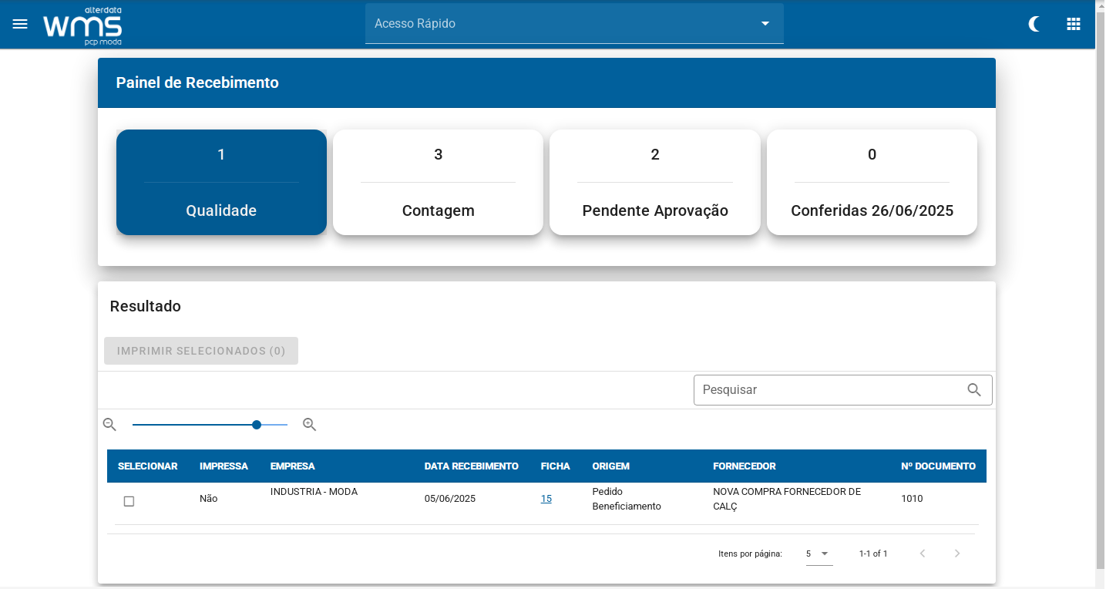
Task: Check the selection box for ficha 15
Action: click(129, 501)
